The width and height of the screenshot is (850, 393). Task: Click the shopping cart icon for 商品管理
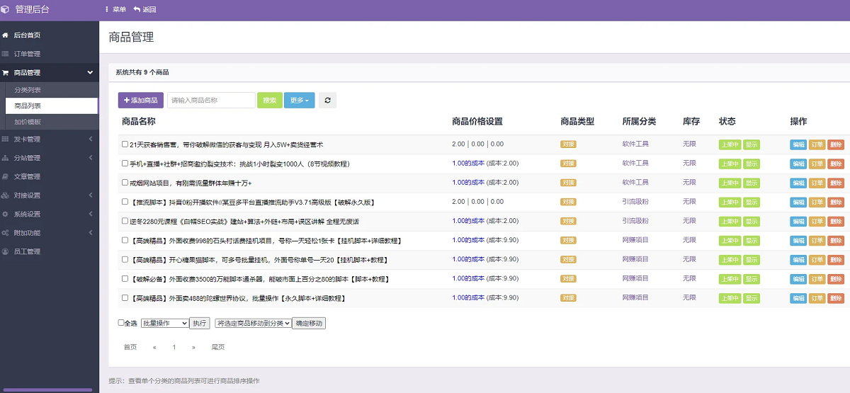[6, 73]
